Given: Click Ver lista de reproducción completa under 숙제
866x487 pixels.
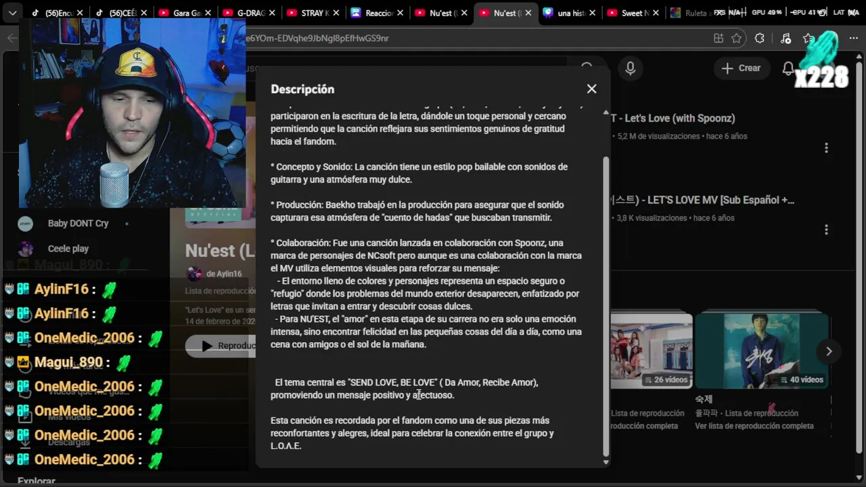Looking at the screenshot, I should 754,426.
